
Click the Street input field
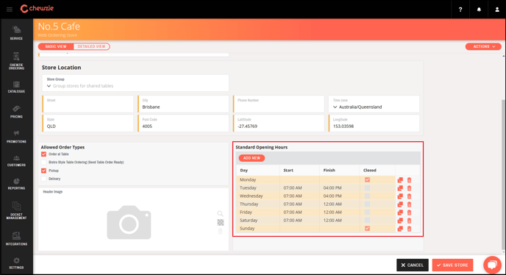click(x=88, y=104)
